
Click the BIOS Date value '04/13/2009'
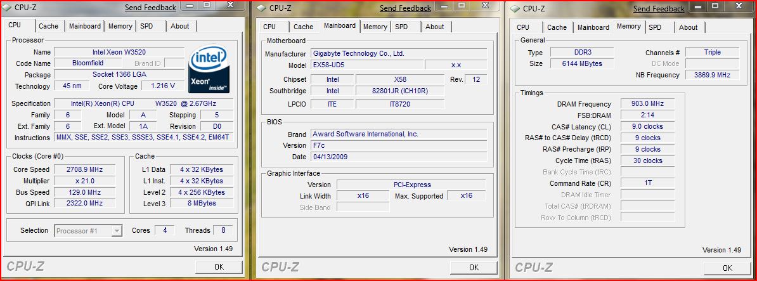click(x=399, y=157)
